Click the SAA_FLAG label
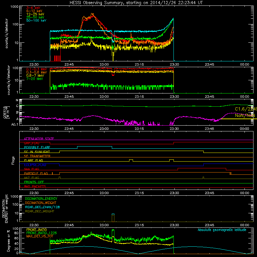257x257 pixels. point(31,169)
